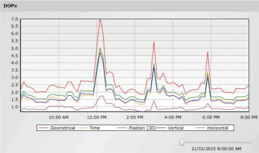
Task: Click the Vertical legend entry
Action: click(x=169, y=128)
